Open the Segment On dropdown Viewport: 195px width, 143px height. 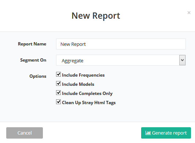[x=121, y=60]
